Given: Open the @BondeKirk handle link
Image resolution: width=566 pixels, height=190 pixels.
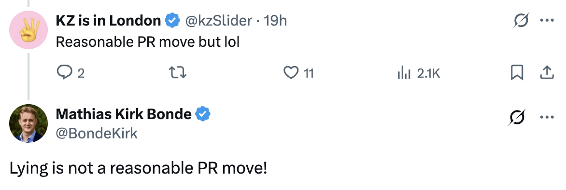Looking at the screenshot, I should pos(97,134).
